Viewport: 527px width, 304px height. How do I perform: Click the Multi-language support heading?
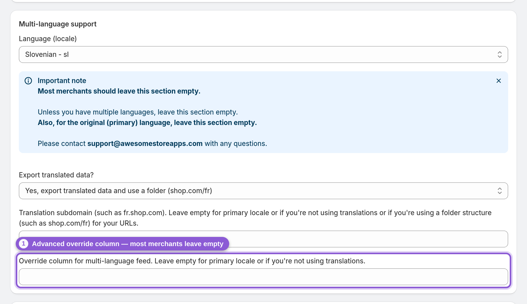coord(58,24)
